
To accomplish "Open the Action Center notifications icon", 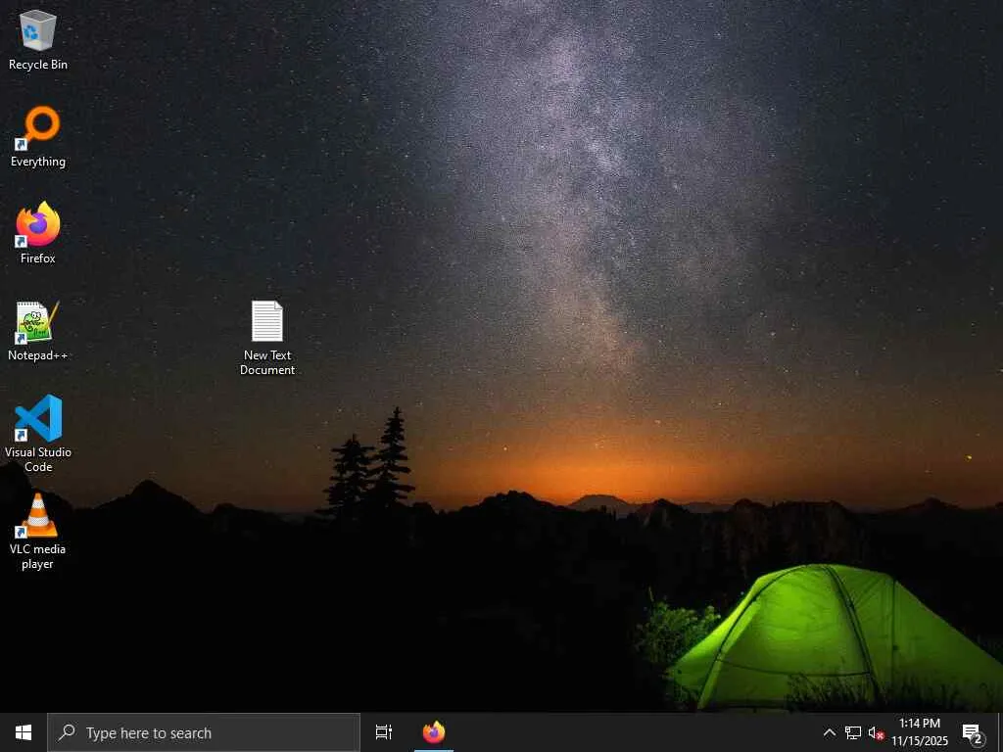I will click(x=973, y=732).
